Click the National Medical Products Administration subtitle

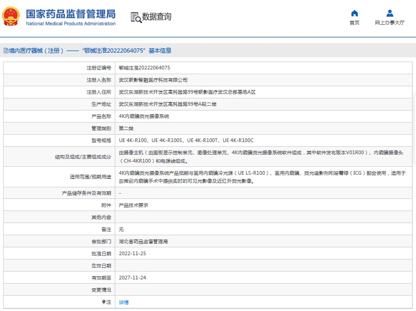click(x=71, y=24)
